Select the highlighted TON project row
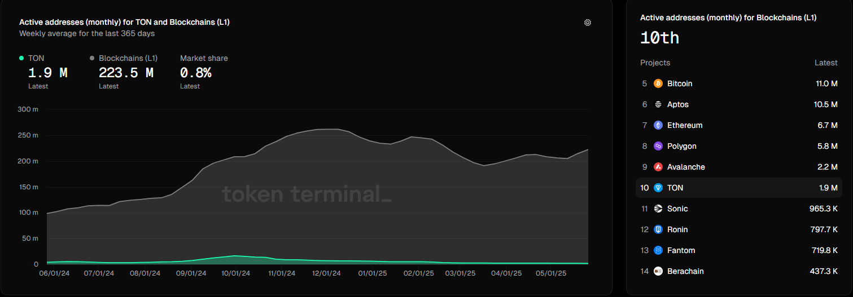This screenshot has width=853, height=297. 739,188
